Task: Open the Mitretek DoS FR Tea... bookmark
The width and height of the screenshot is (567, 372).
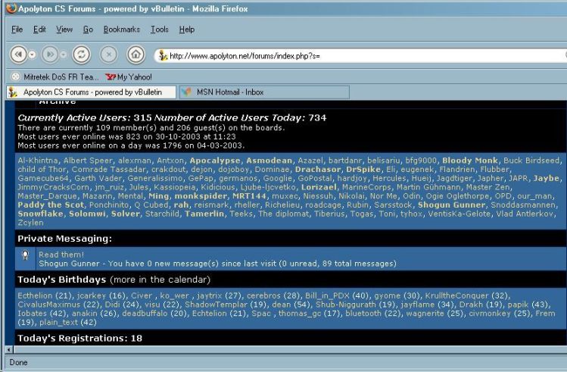Action: click(53, 77)
